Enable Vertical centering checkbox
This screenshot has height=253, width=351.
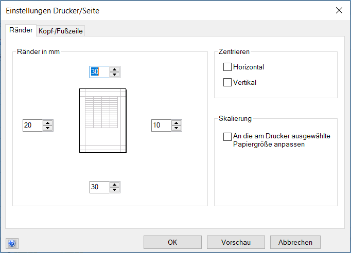coord(227,82)
